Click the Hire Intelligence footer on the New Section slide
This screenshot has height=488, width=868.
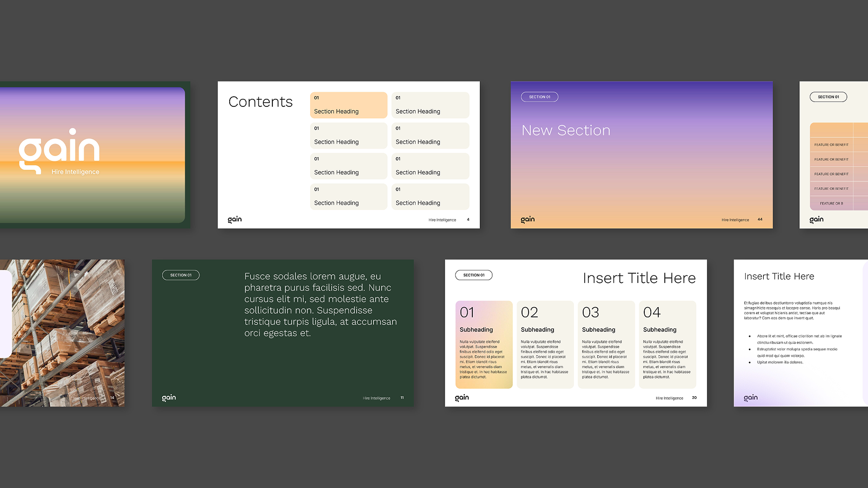735,220
